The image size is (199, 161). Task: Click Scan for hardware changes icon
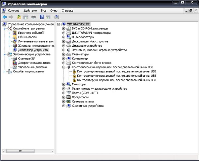coord(57,17)
